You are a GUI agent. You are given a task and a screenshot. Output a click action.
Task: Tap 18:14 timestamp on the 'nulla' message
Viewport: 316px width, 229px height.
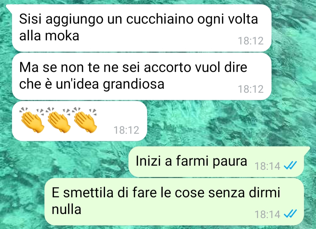267,214
